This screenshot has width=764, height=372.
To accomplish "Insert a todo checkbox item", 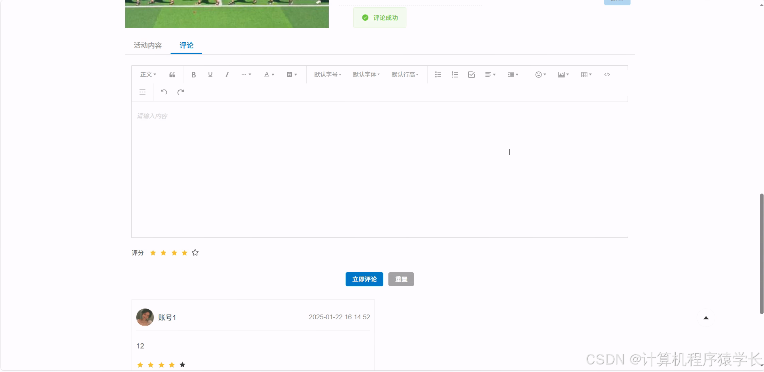I will tap(471, 75).
